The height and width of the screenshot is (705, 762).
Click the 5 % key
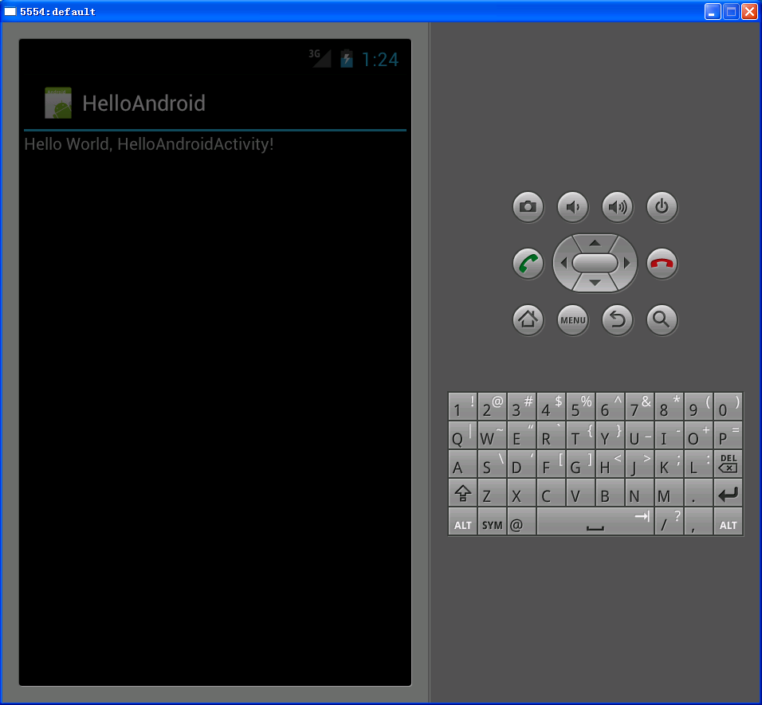(x=580, y=406)
